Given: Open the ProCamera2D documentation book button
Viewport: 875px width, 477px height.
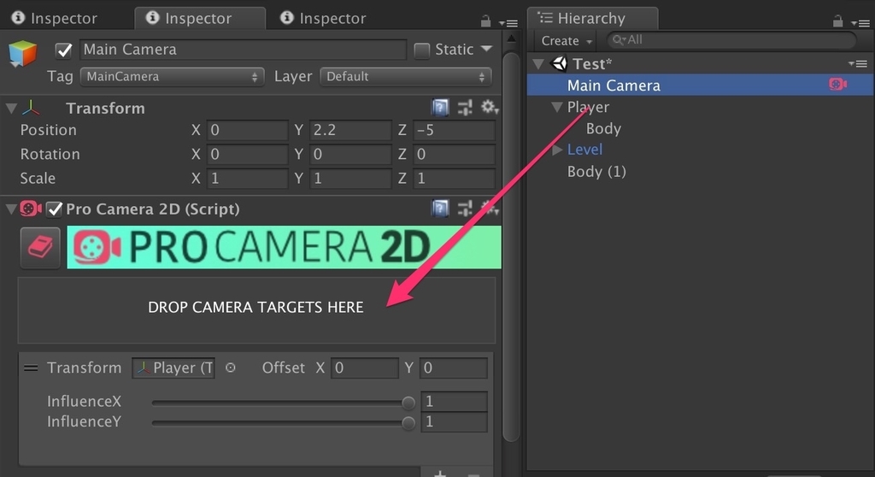Looking at the screenshot, I should click(40, 247).
